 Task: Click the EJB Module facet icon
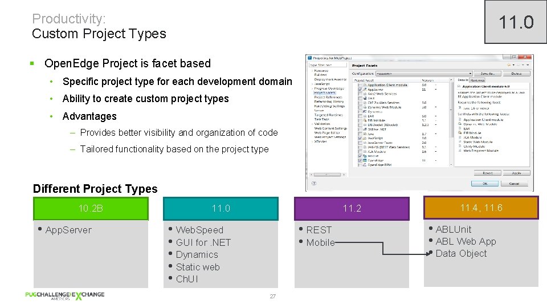pos(365,120)
